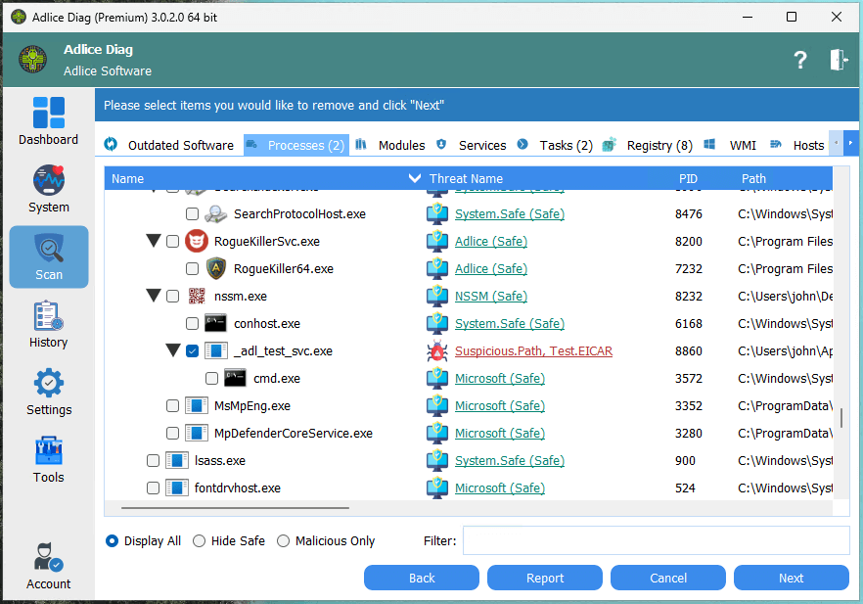This screenshot has height=604, width=863.
Task: Open the Suspicious.Path, Test.EICAR threat link
Action: point(533,350)
